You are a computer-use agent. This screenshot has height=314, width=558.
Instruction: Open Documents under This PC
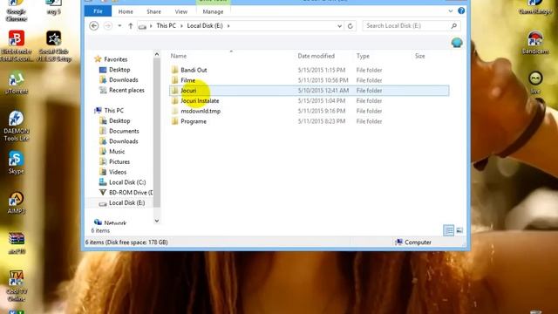tap(124, 131)
